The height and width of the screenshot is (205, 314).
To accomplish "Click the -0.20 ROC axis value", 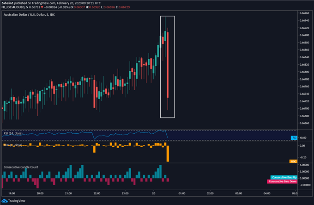I will coord(302,157).
